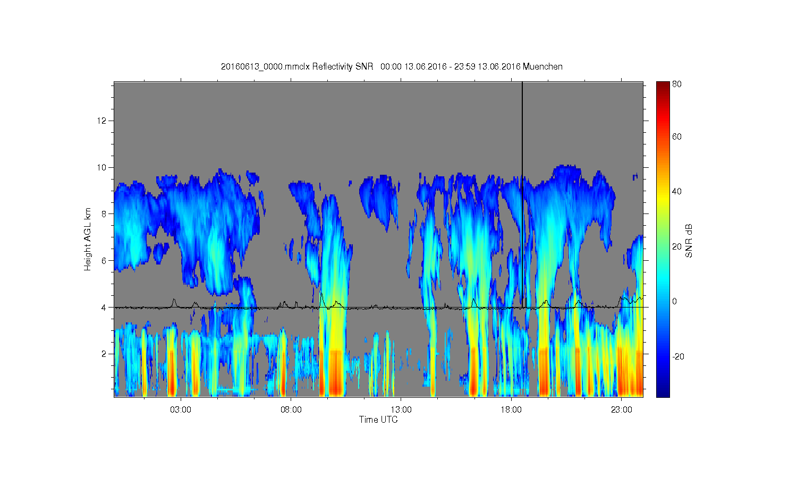
Task: Click the vertical black line marker after 18:00
Action: click(522, 194)
